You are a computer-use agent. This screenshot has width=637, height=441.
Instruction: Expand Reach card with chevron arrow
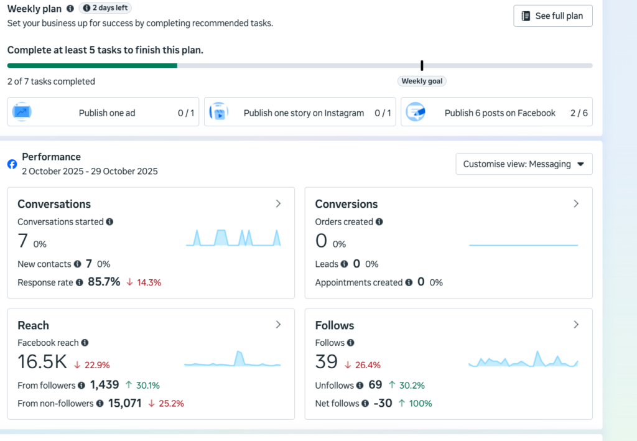[278, 325]
